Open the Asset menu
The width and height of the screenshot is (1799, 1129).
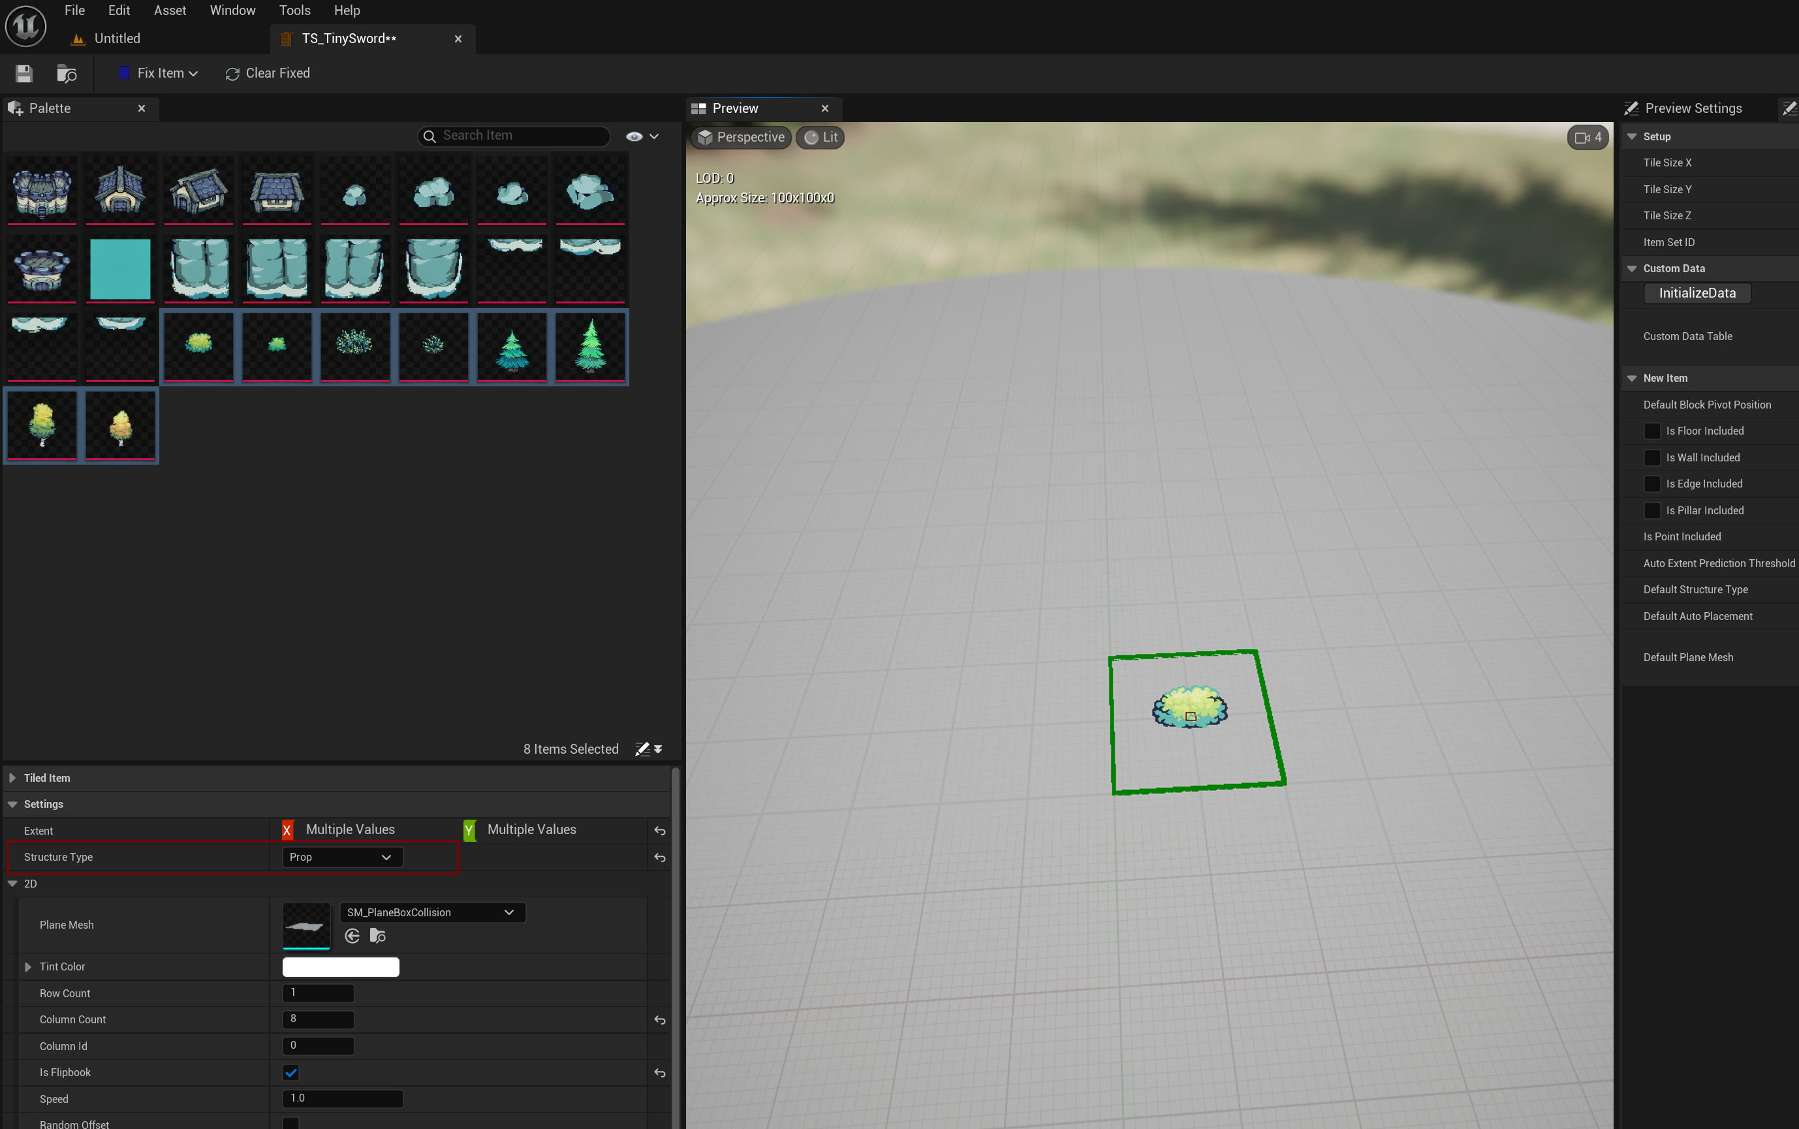[x=170, y=10]
